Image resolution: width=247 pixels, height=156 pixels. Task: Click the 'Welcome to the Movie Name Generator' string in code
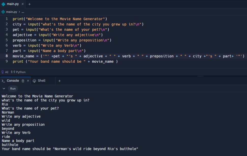(65, 19)
